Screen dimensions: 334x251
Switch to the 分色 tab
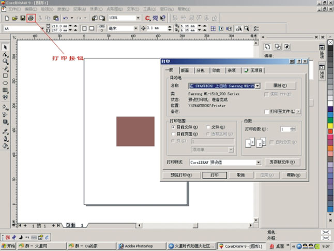point(200,70)
